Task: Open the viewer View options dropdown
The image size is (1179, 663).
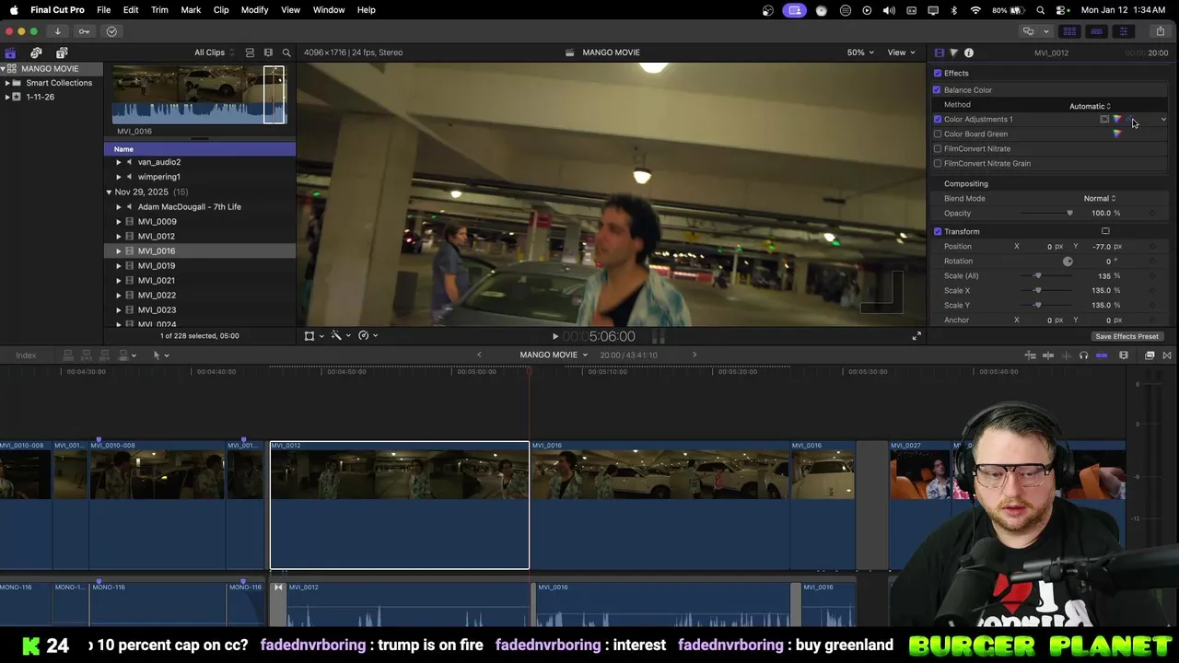Action: coord(900,52)
